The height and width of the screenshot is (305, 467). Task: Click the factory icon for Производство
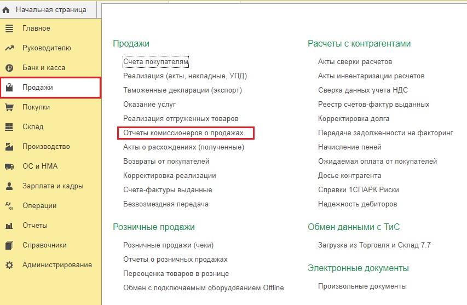tap(9, 147)
